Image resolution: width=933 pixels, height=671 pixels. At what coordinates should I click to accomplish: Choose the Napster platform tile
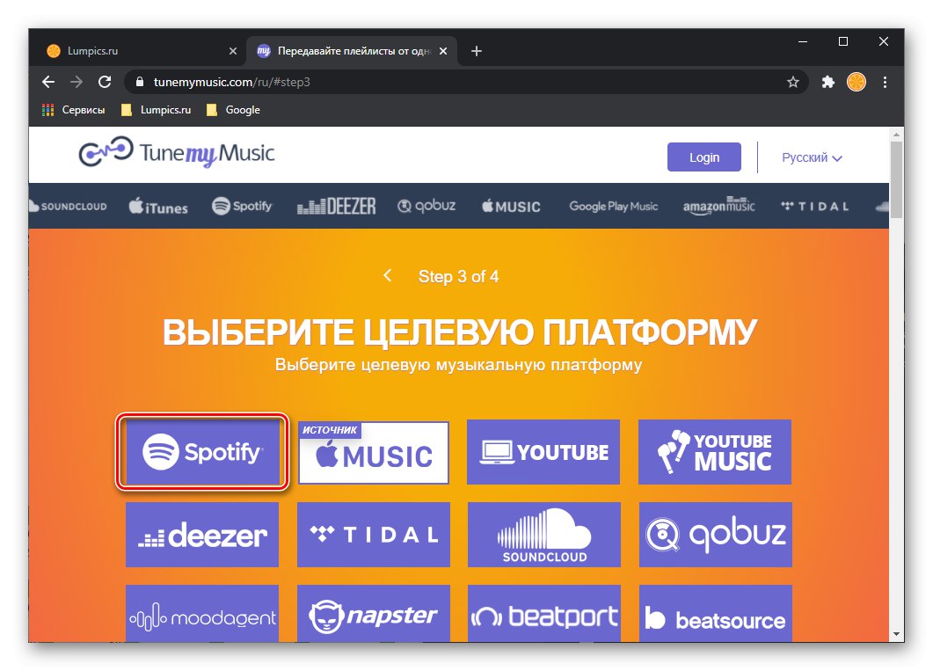click(374, 613)
